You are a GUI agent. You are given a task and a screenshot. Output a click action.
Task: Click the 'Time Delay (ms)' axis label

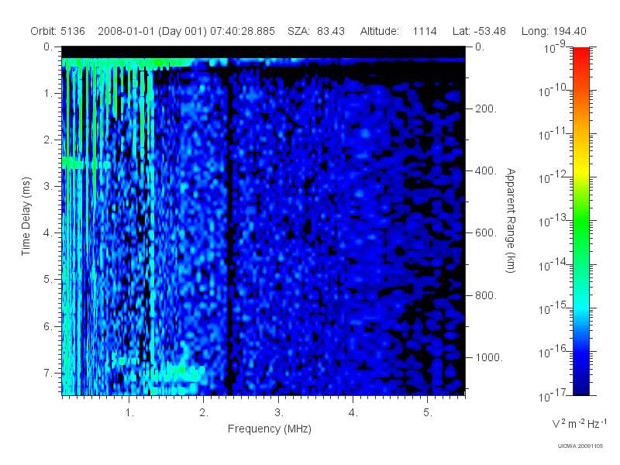(26, 216)
